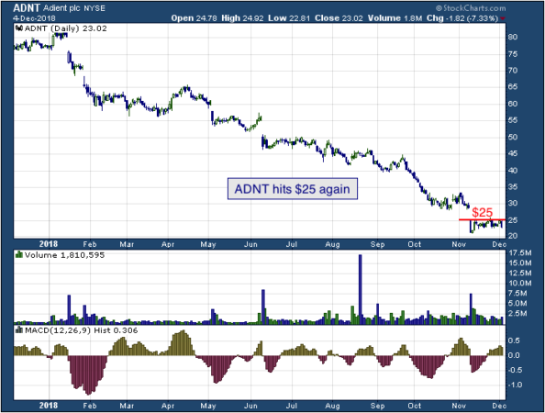This screenshot has height=413, width=545.
Task: Click the tallest volume bar near 17.5M
Action: click(360, 289)
